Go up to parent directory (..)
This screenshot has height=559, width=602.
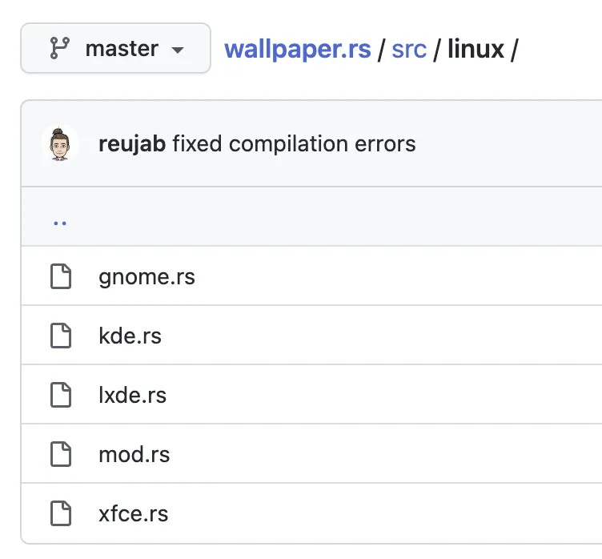(60, 219)
